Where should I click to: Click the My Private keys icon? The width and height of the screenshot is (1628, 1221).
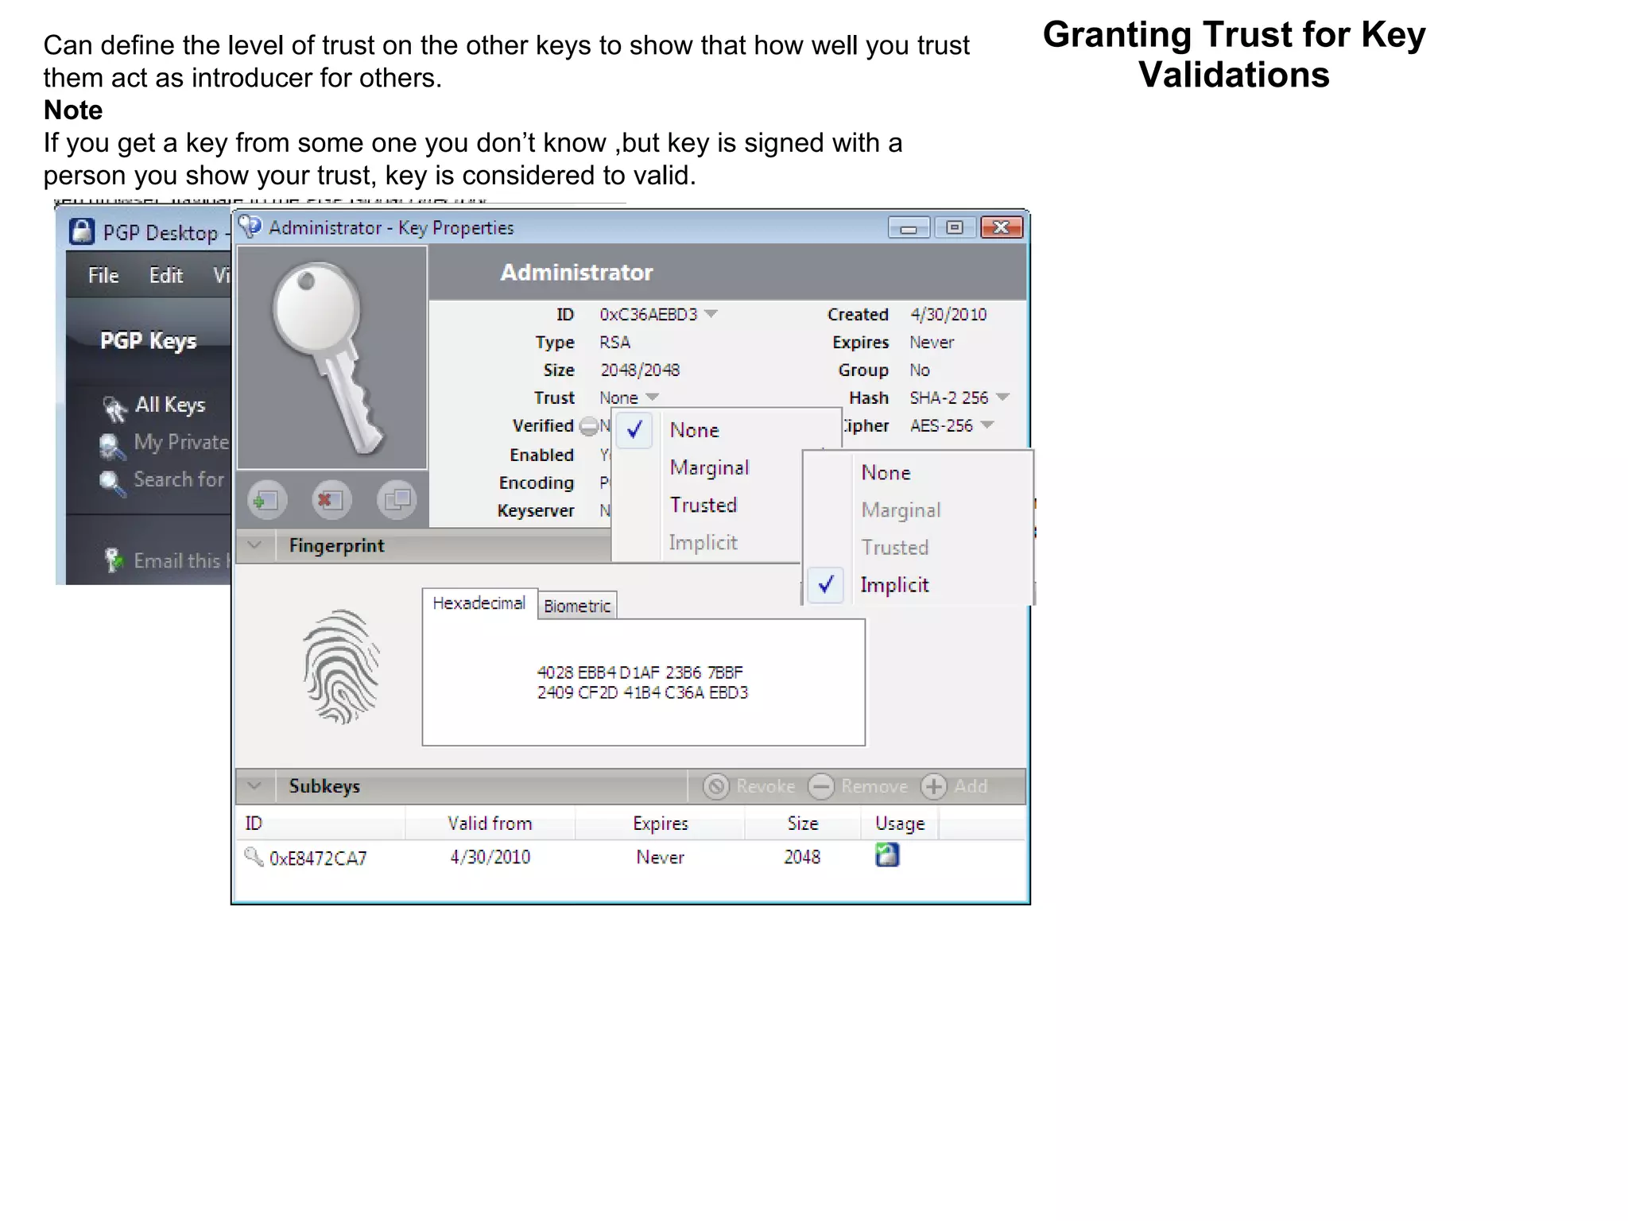(112, 446)
